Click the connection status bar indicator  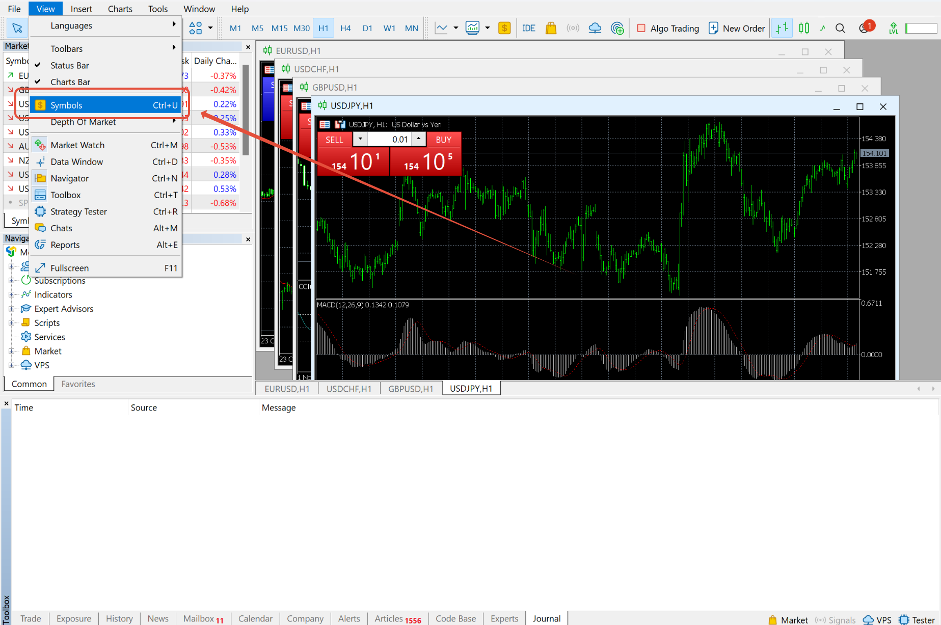point(921,29)
